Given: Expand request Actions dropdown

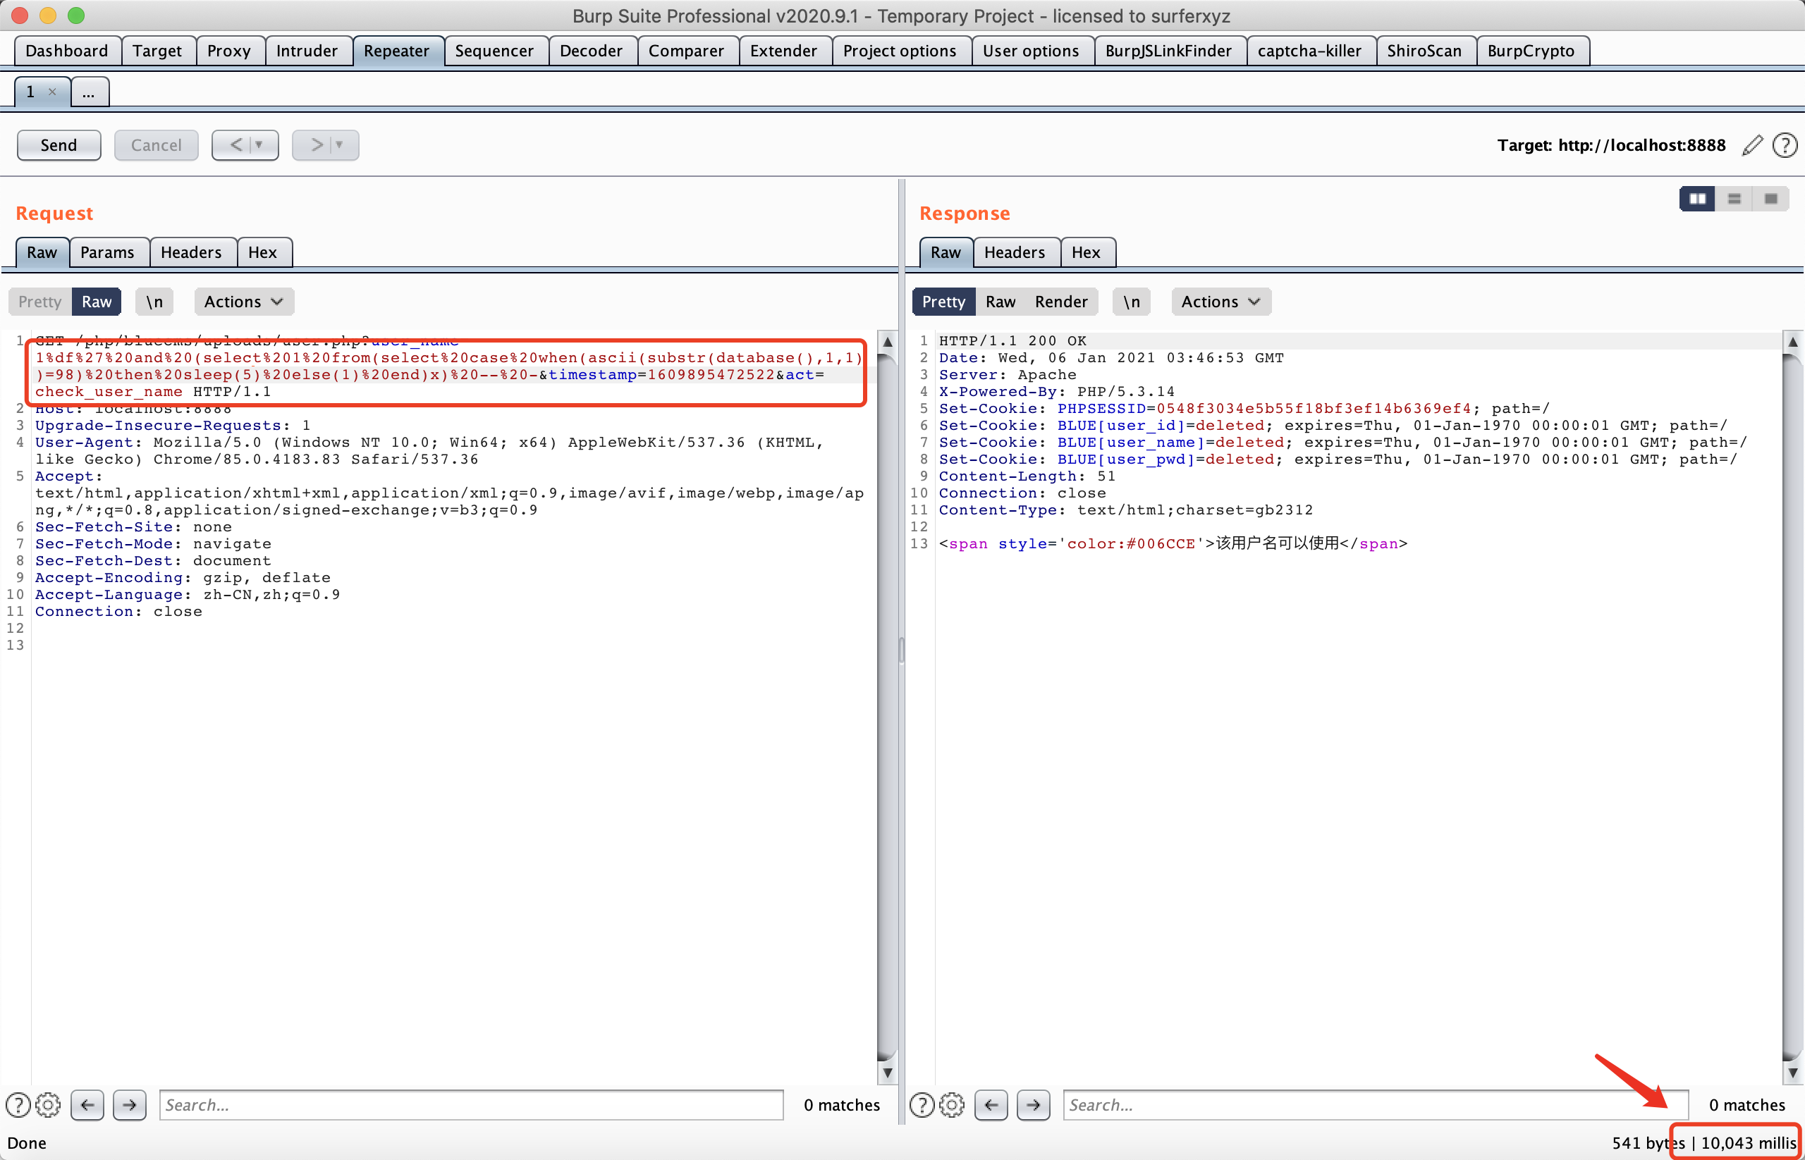Looking at the screenshot, I should [243, 302].
